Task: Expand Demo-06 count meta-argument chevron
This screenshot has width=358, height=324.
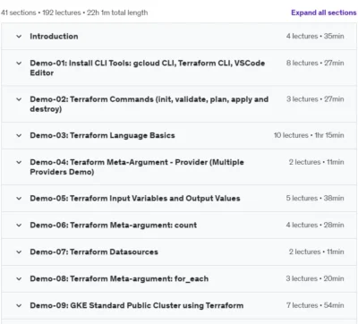Action: 19,226
